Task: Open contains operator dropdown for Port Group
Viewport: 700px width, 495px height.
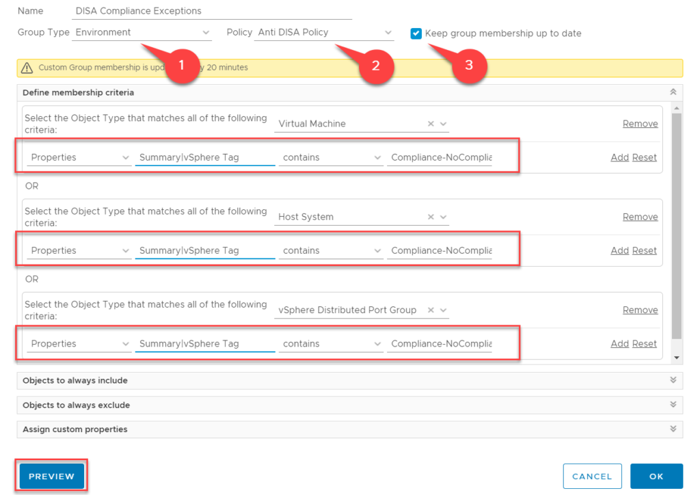Action: [x=331, y=344]
